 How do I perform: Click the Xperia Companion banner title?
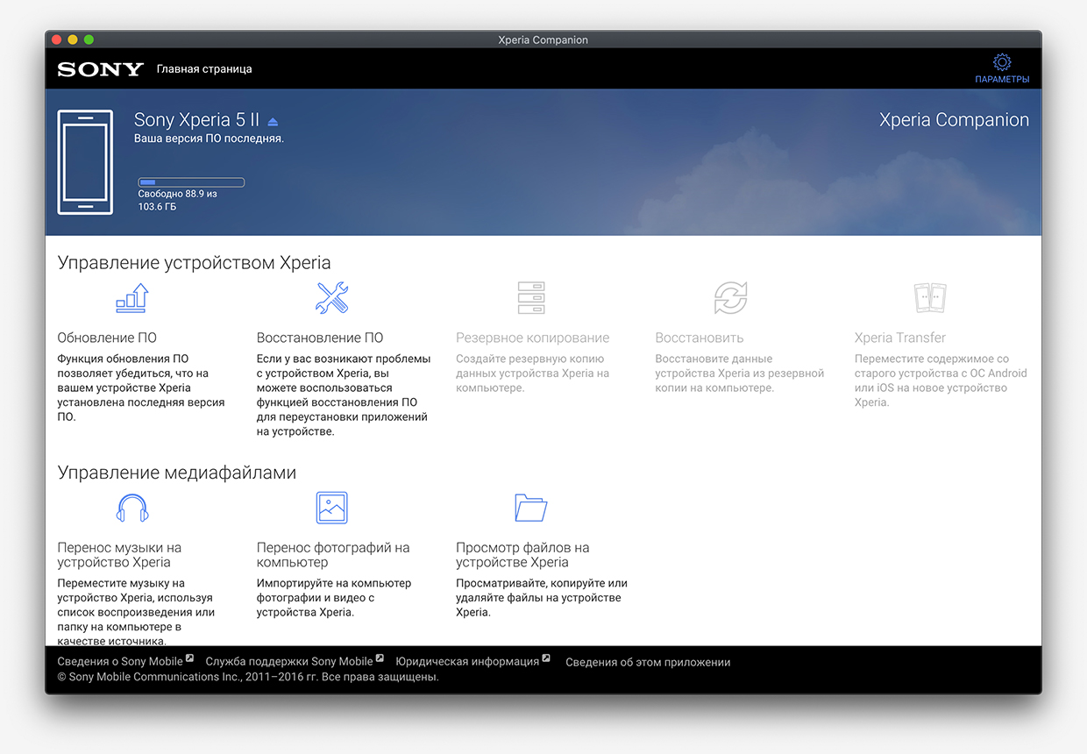pyautogui.click(x=954, y=120)
